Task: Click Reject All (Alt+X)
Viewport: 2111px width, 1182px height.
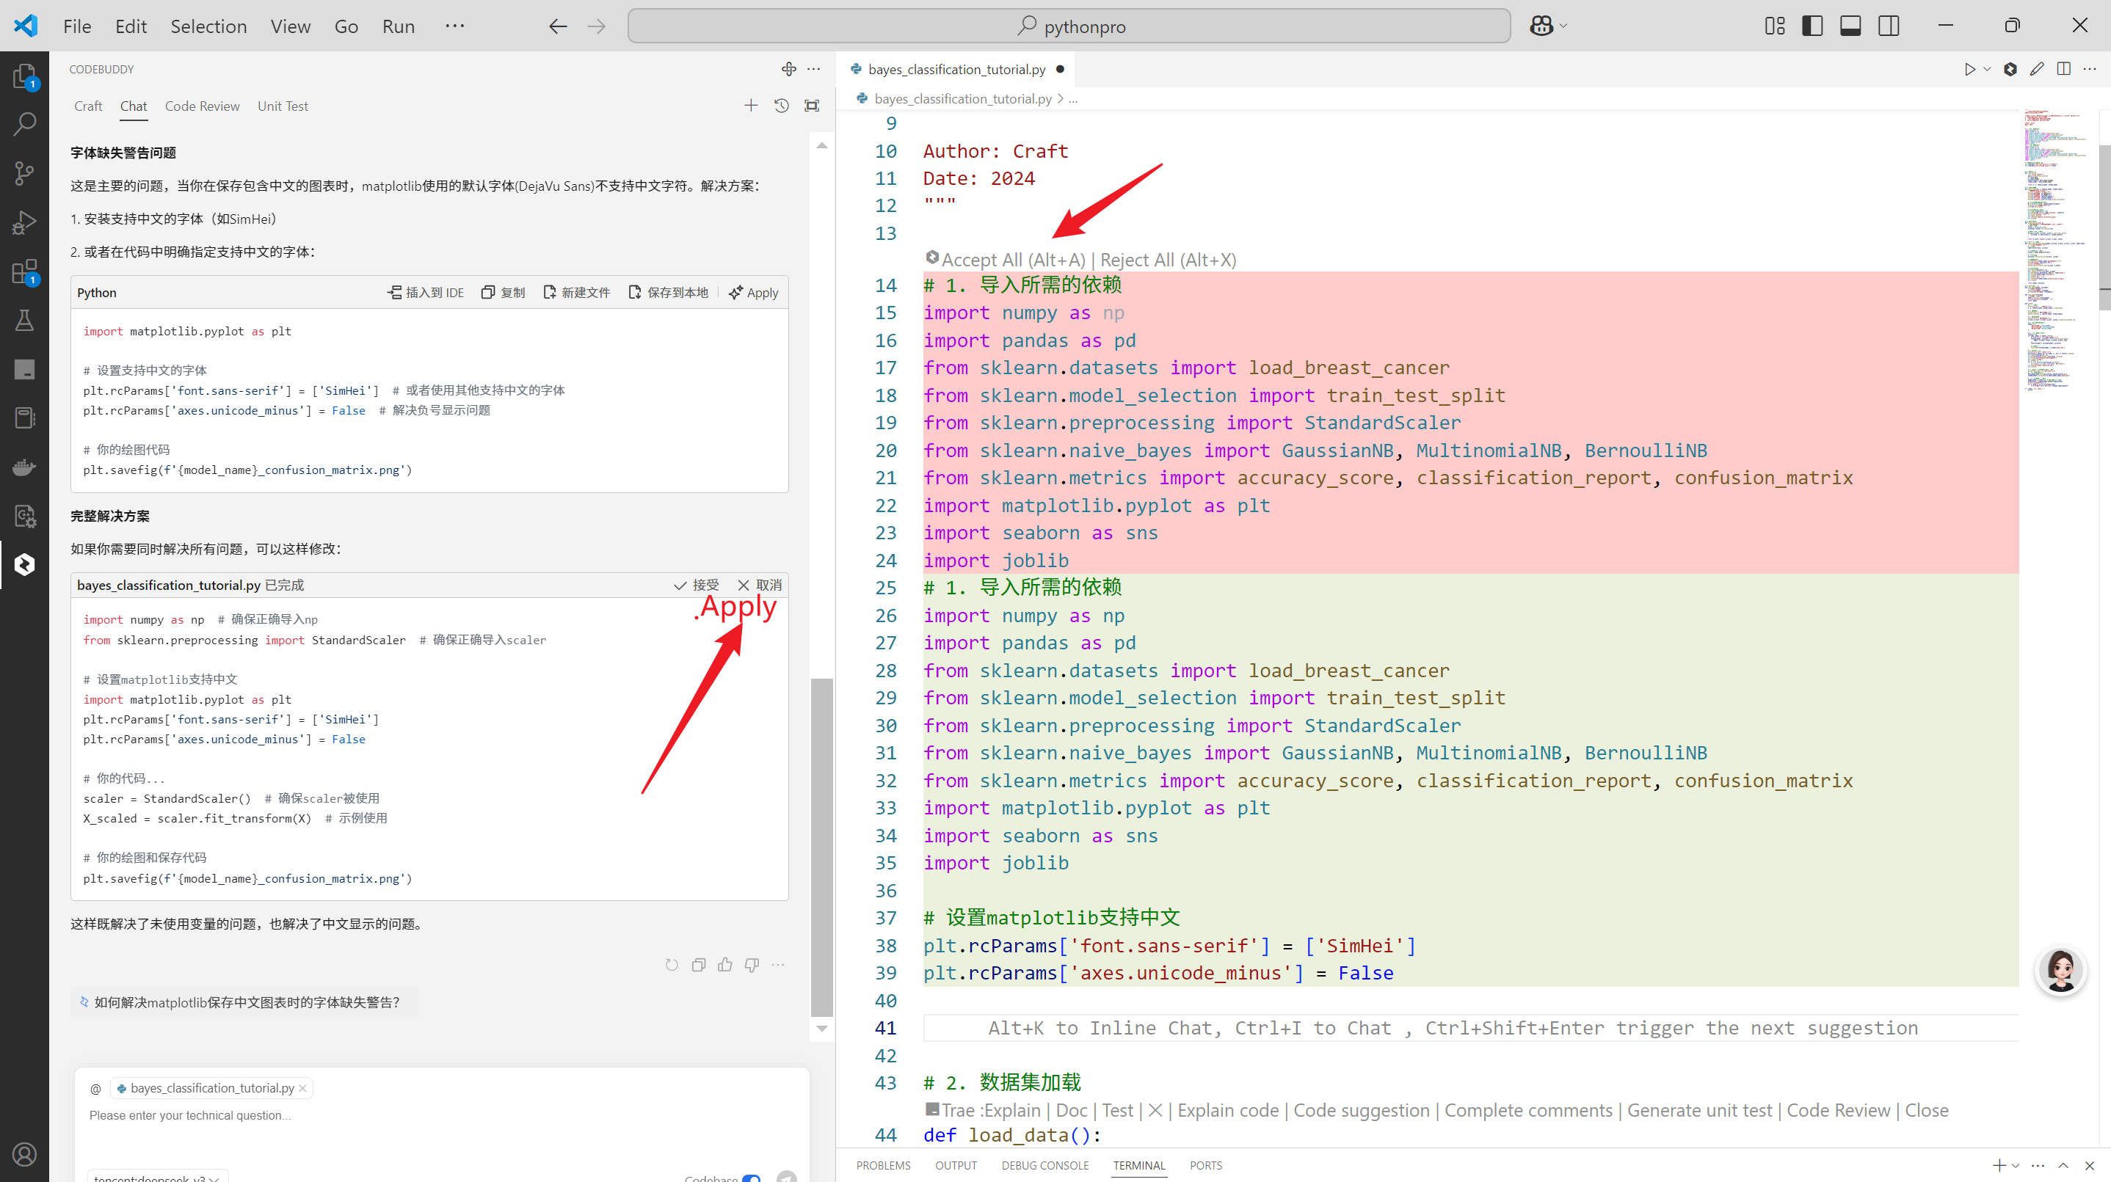Action: 1168,260
